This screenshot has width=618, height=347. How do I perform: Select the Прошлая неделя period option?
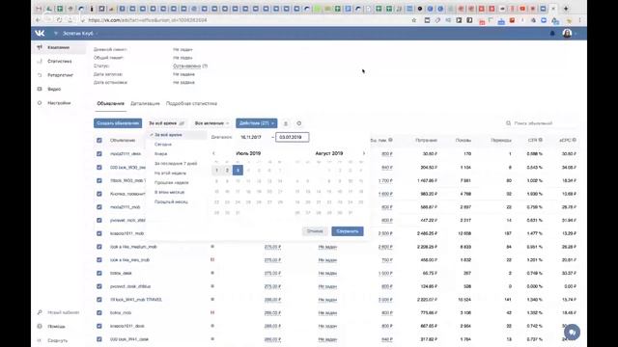[172, 182]
